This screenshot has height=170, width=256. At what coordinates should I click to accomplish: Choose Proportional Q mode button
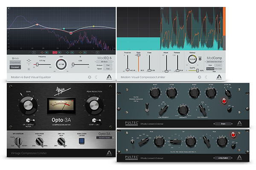pos(15,63)
